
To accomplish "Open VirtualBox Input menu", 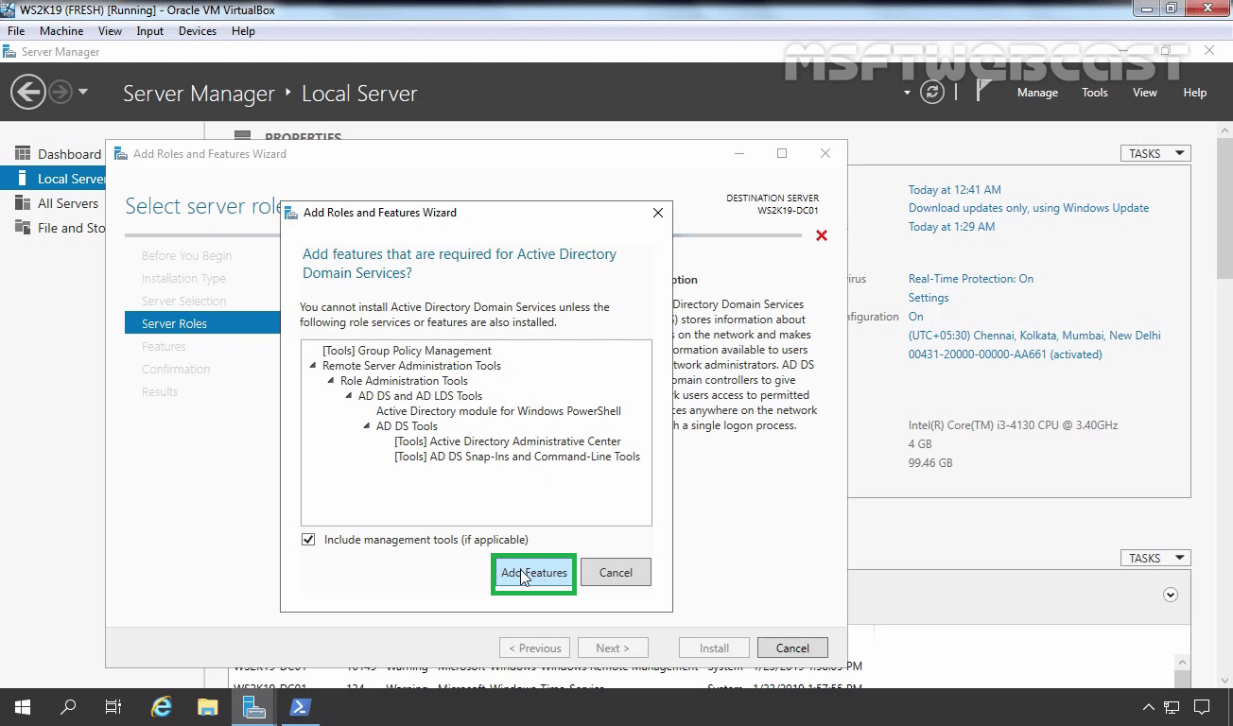I will pos(149,31).
